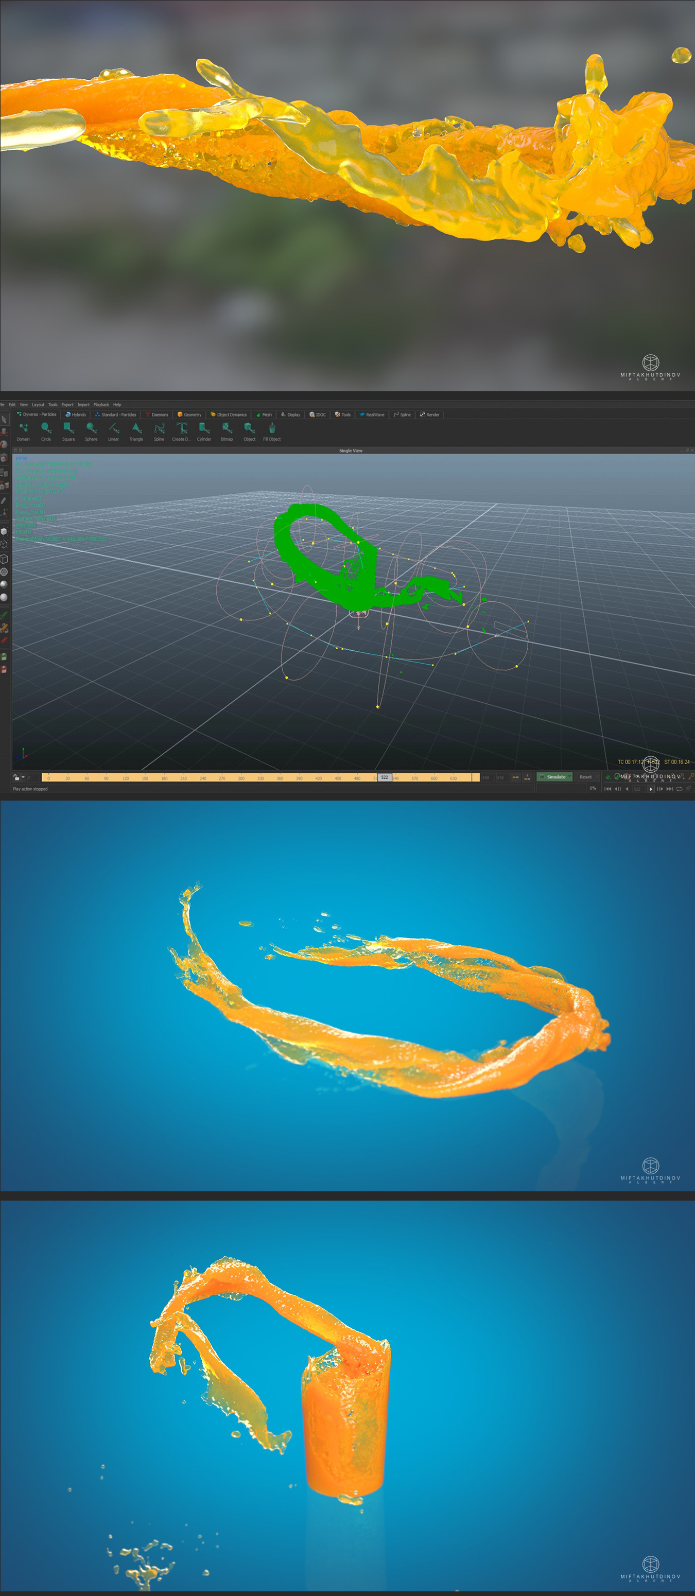Add a Fill Object emitter
The height and width of the screenshot is (1596, 695).
coord(272,431)
